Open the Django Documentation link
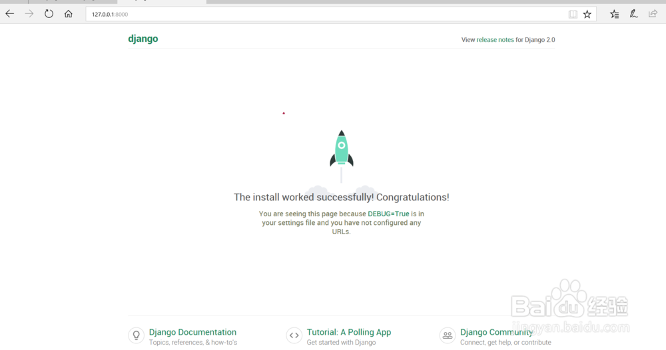This screenshot has height=350, width=666. tap(192, 332)
